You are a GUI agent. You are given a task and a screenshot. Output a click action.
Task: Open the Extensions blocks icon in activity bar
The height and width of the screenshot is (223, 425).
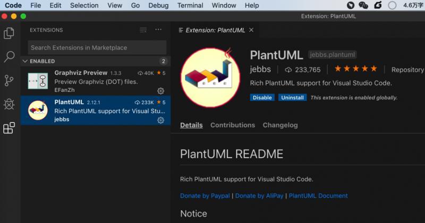(x=9, y=127)
